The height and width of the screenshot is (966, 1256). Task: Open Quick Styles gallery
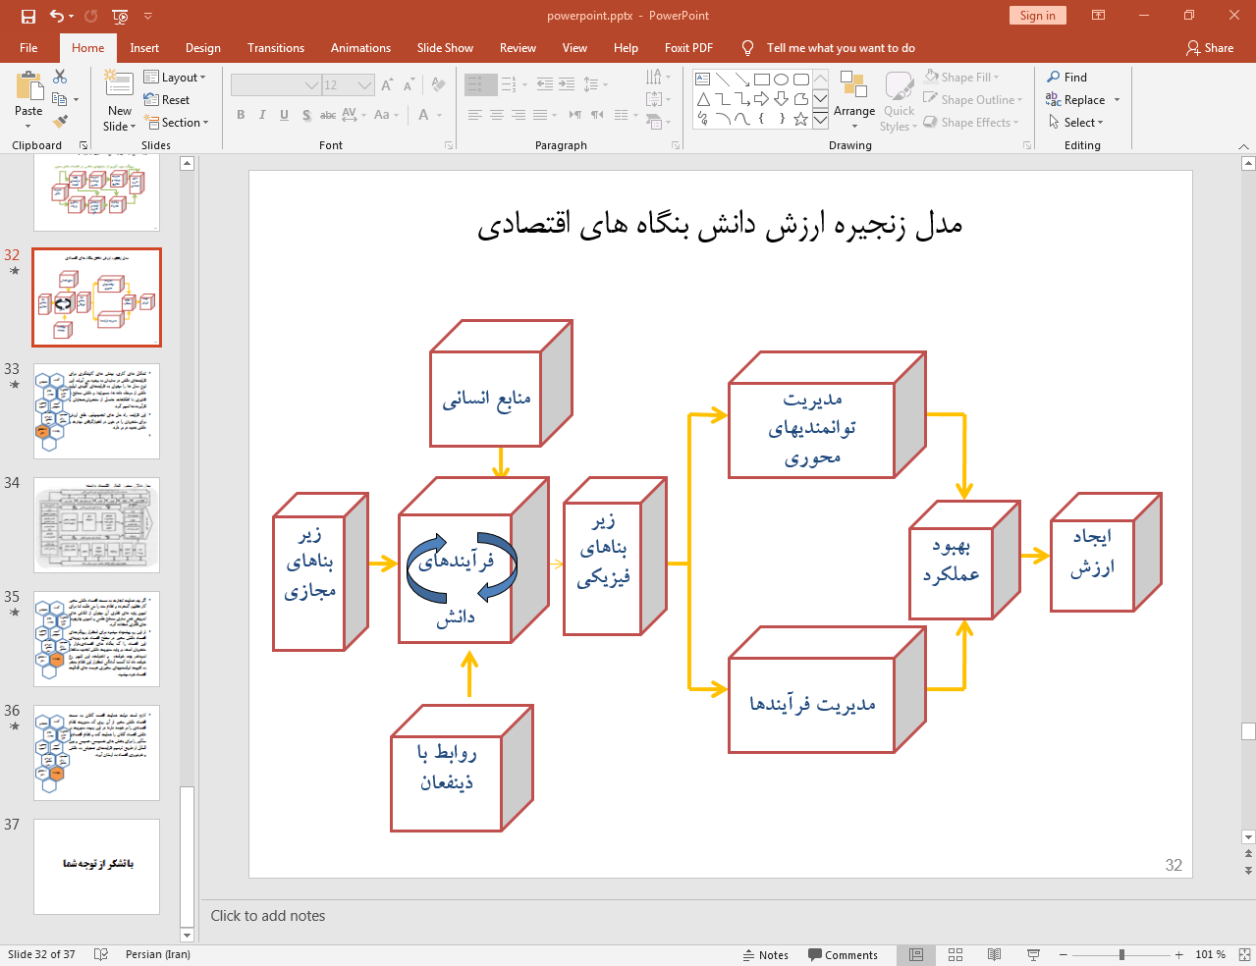[x=899, y=101]
